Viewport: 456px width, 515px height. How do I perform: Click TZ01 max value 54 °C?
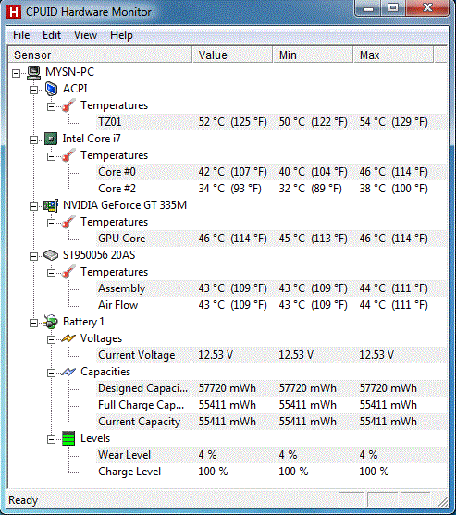[393, 122]
